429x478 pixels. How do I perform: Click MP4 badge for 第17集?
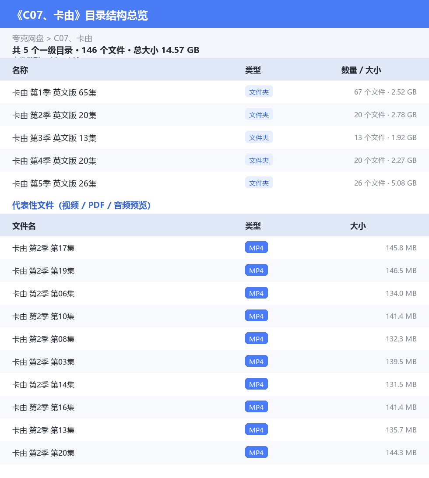click(x=257, y=248)
